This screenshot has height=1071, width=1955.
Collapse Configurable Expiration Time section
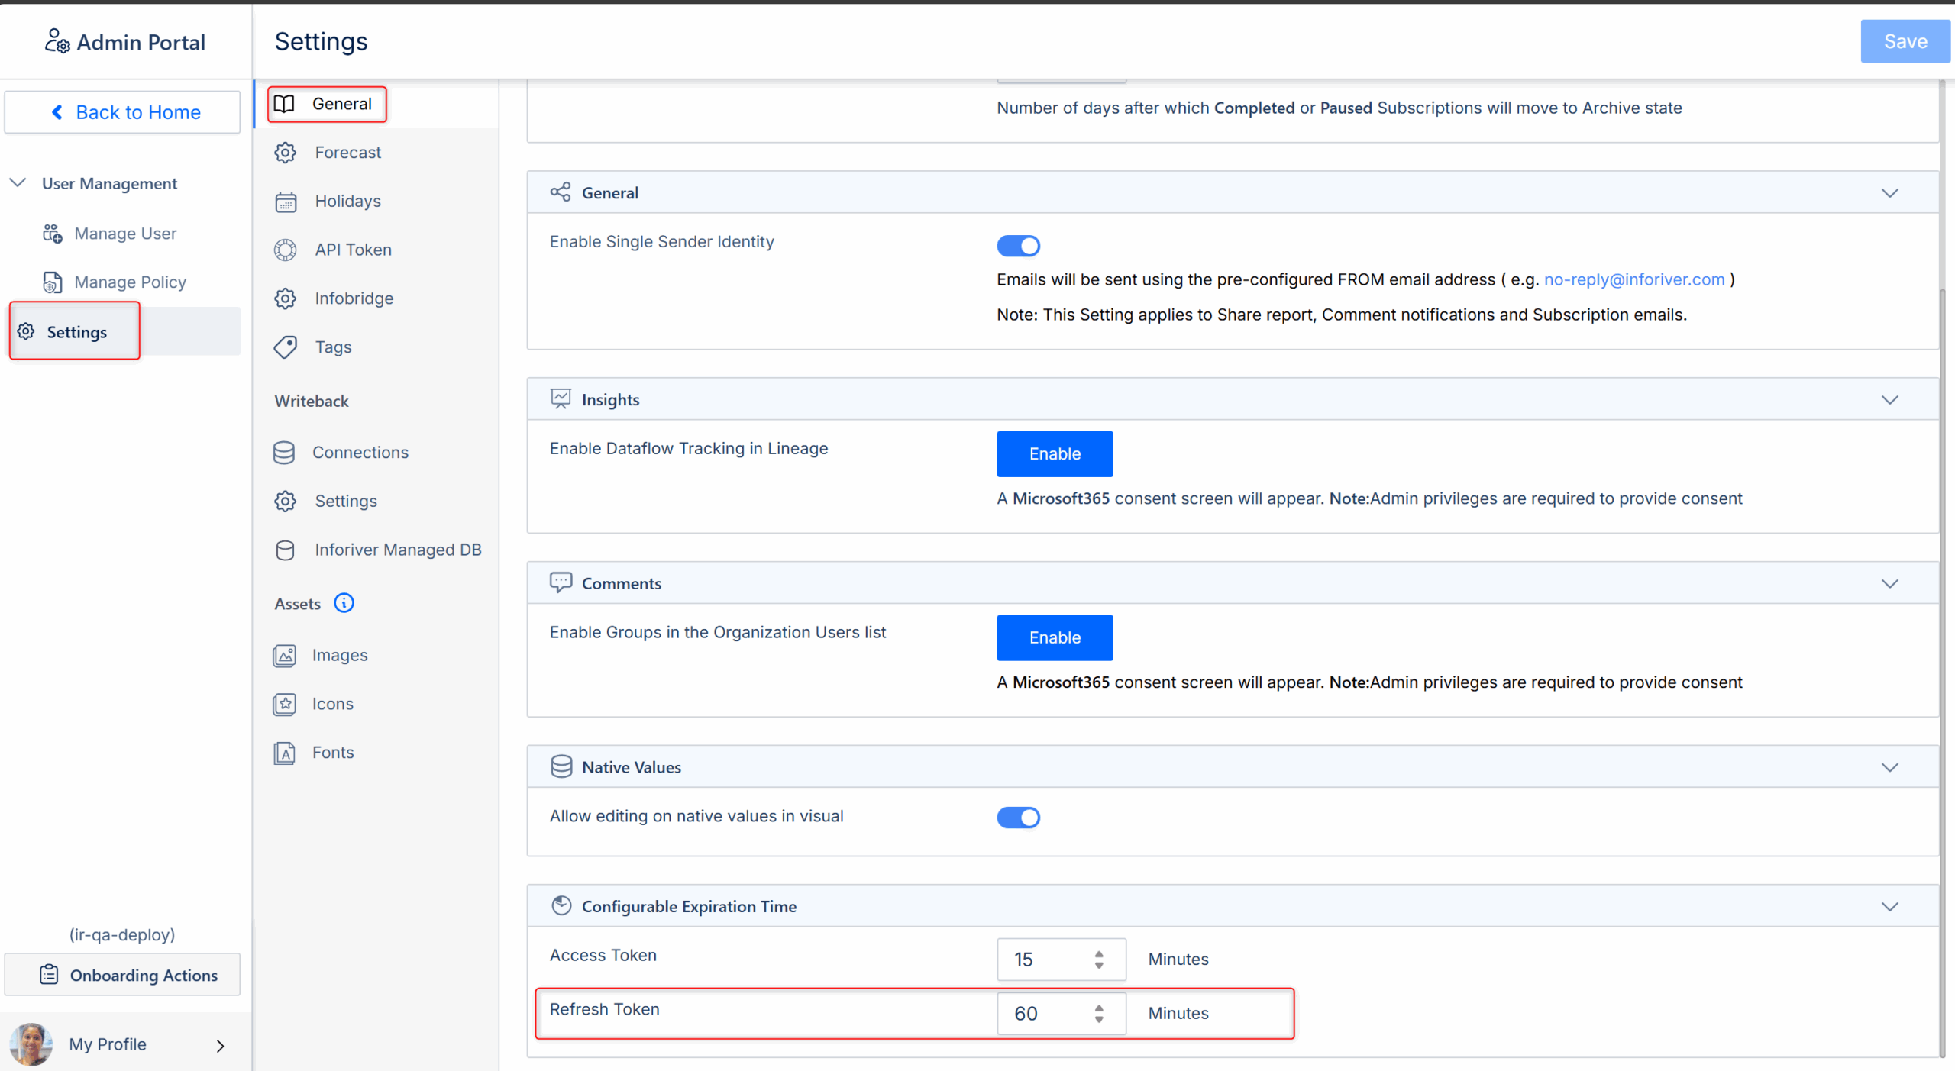pos(1889,907)
